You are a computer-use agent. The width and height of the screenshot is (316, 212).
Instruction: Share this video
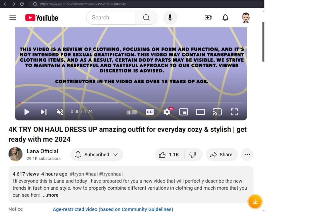coord(221,155)
